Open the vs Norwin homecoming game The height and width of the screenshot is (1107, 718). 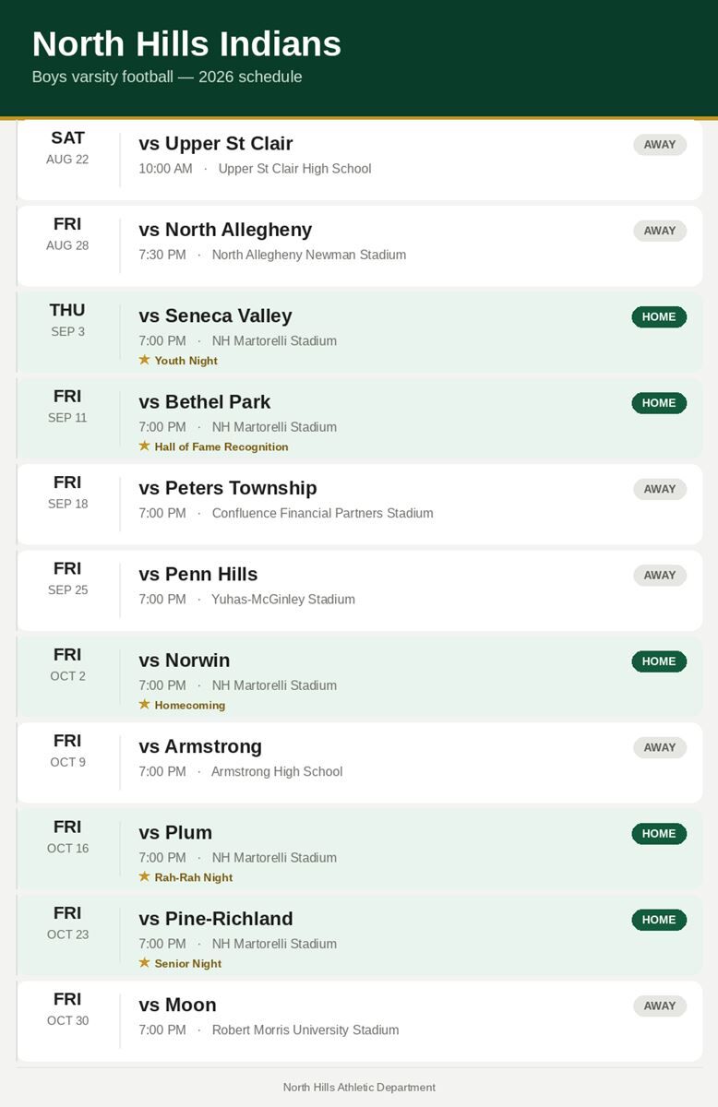[185, 661]
